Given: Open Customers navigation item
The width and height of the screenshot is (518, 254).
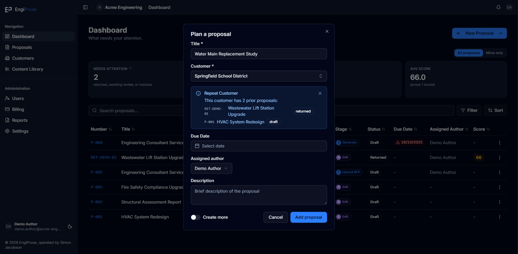Looking at the screenshot, I should point(39,58).
